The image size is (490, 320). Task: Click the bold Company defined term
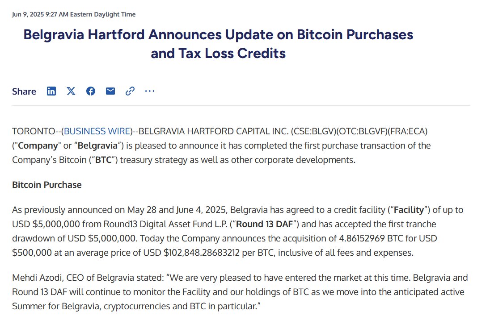pyautogui.click(x=38, y=145)
